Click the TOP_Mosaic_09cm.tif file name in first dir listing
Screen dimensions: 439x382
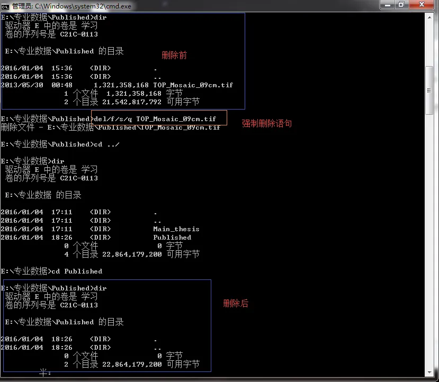click(x=193, y=85)
